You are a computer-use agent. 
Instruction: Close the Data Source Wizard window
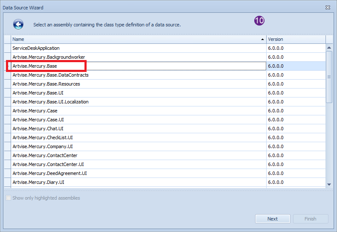point(328,8)
